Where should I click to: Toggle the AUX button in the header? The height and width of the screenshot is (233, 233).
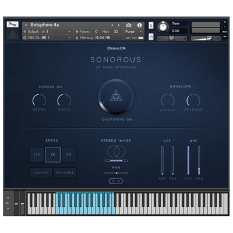pyautogui.click(x=225, y=31)
